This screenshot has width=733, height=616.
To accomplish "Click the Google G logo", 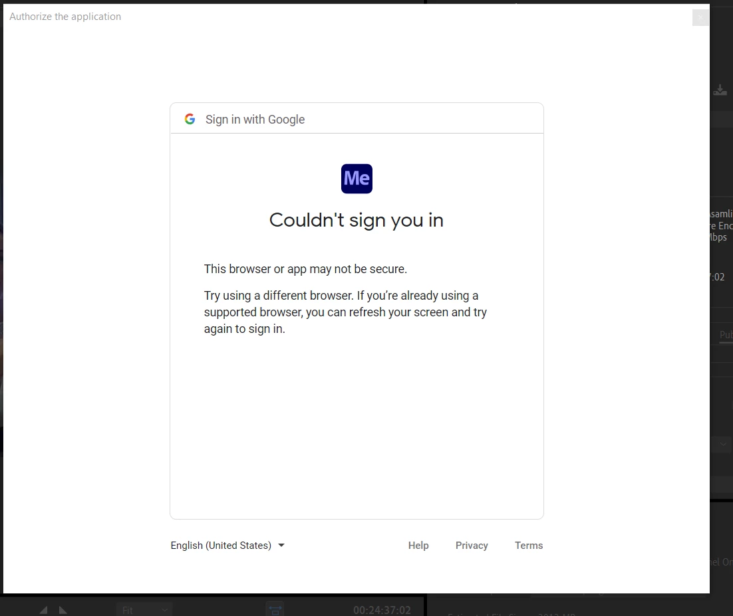I will (x=190, y=119).
